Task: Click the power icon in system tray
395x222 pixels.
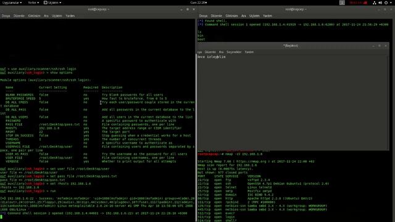Action: 386,2
